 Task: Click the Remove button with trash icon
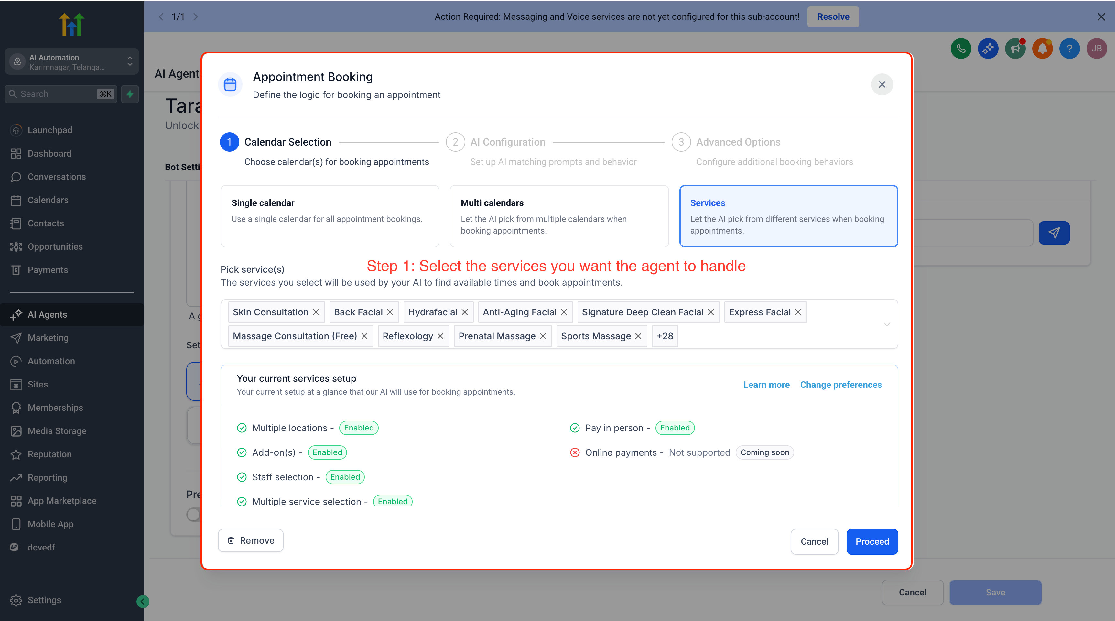tap(251, 540)
